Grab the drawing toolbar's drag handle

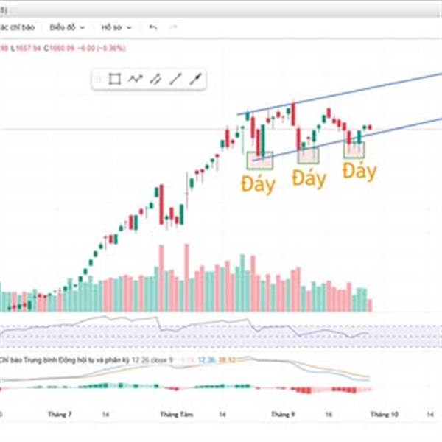(x=99, y=80)
